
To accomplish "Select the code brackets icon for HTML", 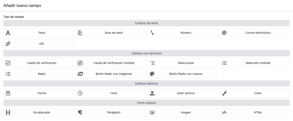I will (x=224, y=112).
